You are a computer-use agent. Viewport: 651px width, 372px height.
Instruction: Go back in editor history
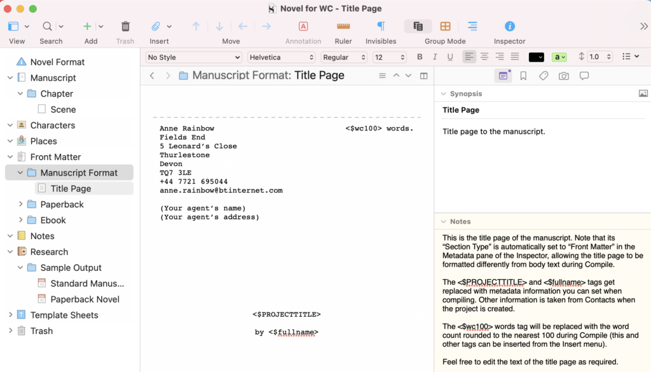[x=152, y=76]
